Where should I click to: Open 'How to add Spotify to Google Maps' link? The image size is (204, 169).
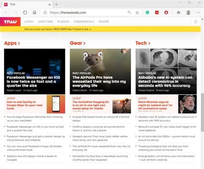pos(25,105)
